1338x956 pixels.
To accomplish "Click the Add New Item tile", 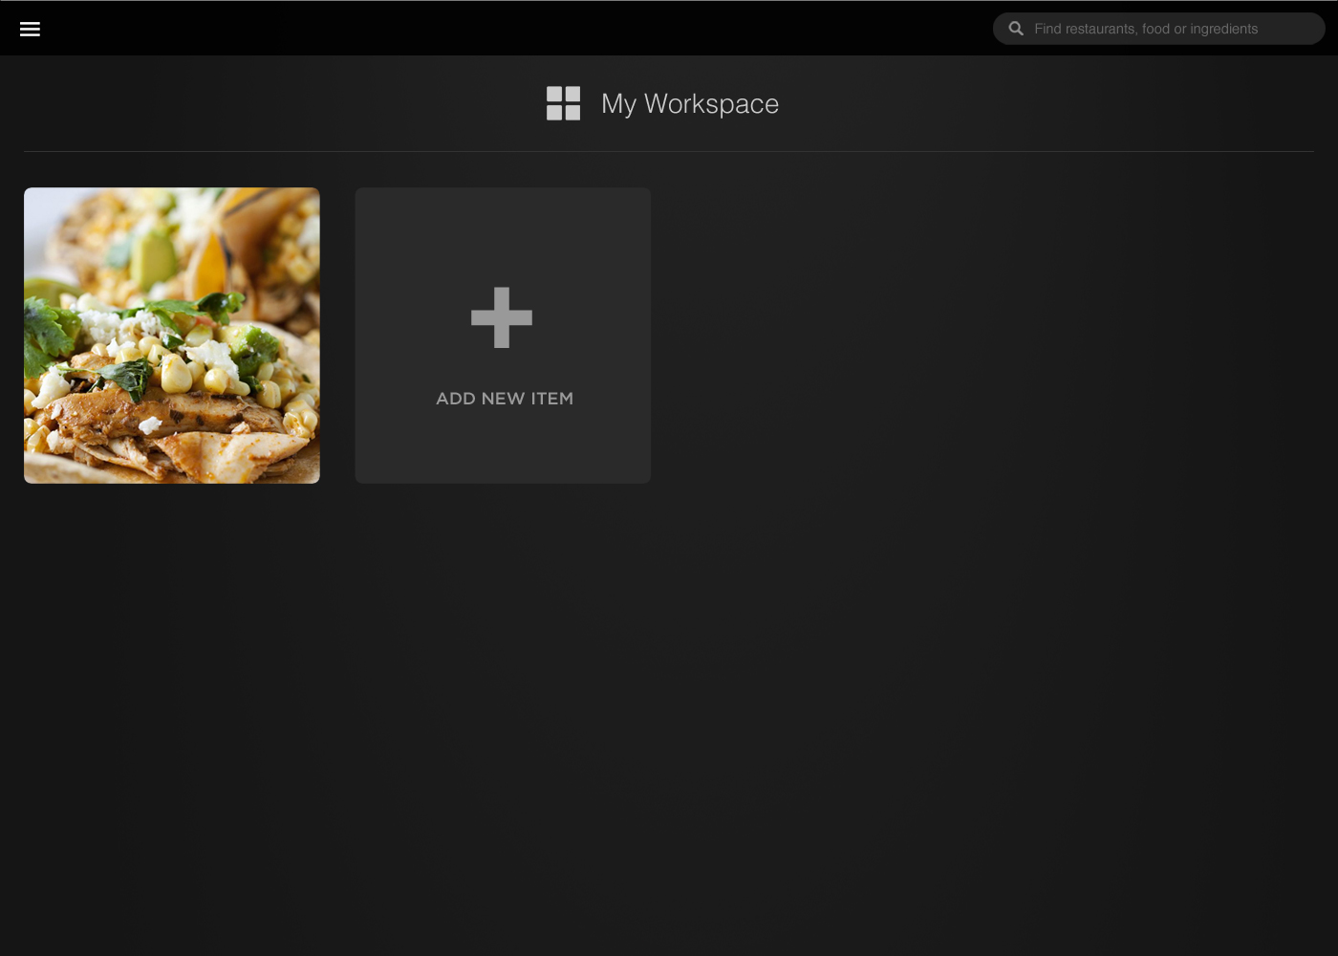I will [x=503, y=336].
